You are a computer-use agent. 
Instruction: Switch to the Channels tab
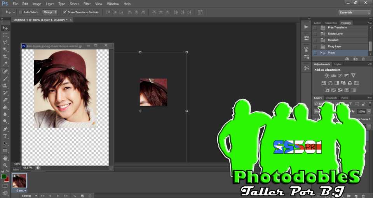point(331,98)
